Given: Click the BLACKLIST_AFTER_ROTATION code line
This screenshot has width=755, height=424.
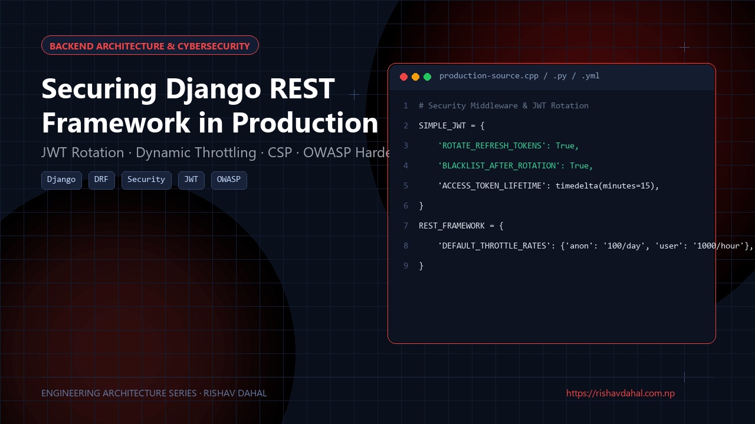Looking at the screenshot, I should [x=516, y=166].
